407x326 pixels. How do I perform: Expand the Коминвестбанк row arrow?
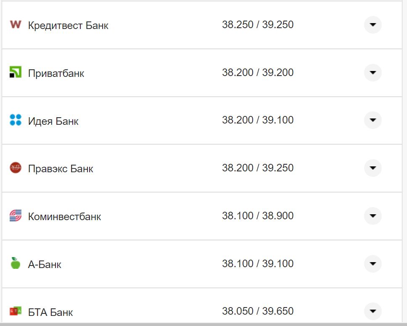[373, 216]
